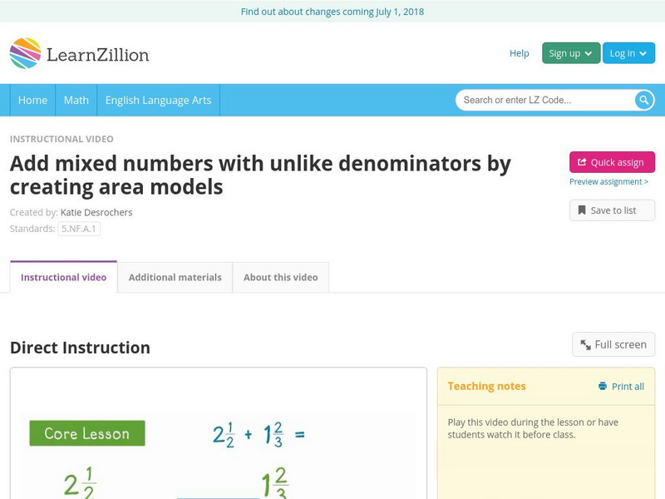Screen dimensions: 665x499
Task: Click the fullscreen arrows icon
Action: (x=584, y=343)
